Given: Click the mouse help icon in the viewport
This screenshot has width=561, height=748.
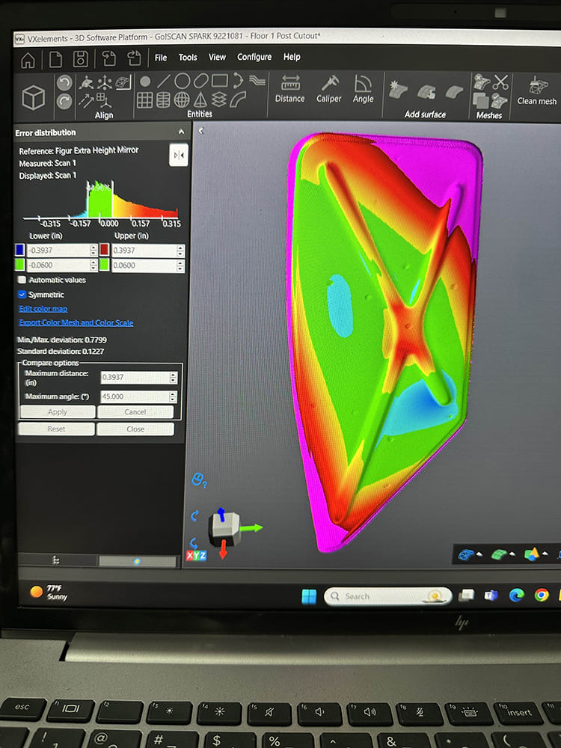Looking at the screenshot, I should [198, 479].
